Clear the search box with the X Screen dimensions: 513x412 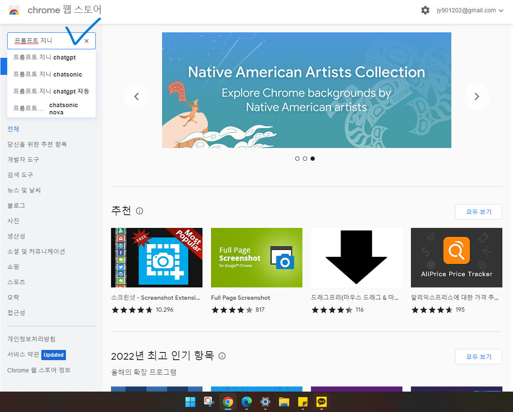coord(86,41)
